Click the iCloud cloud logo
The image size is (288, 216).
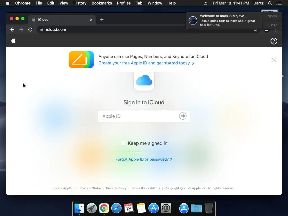[144, 81]
